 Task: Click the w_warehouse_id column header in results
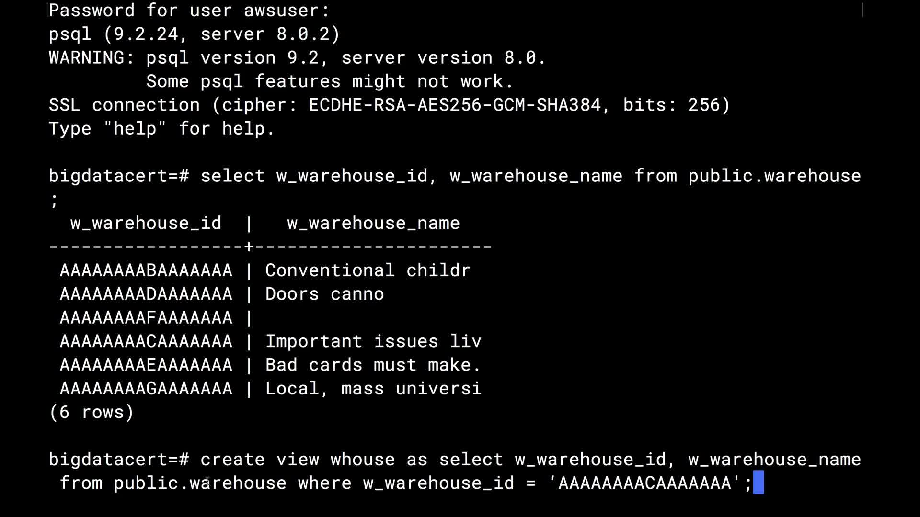click(x=146, y=223)
